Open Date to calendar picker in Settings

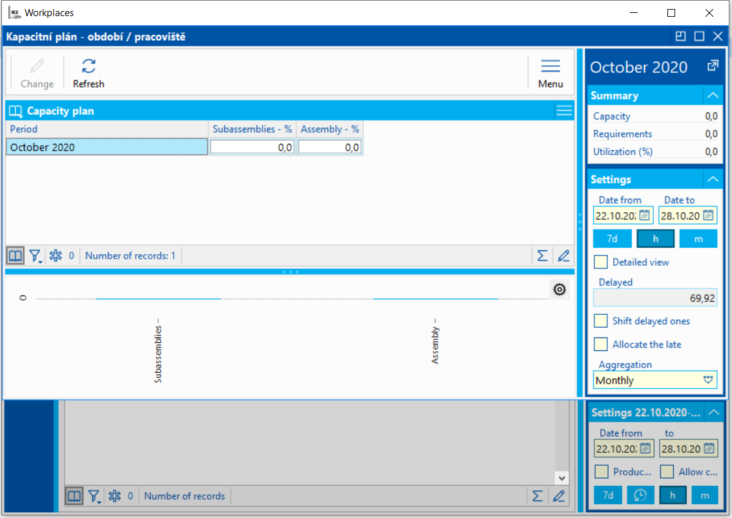coord(708,215)
